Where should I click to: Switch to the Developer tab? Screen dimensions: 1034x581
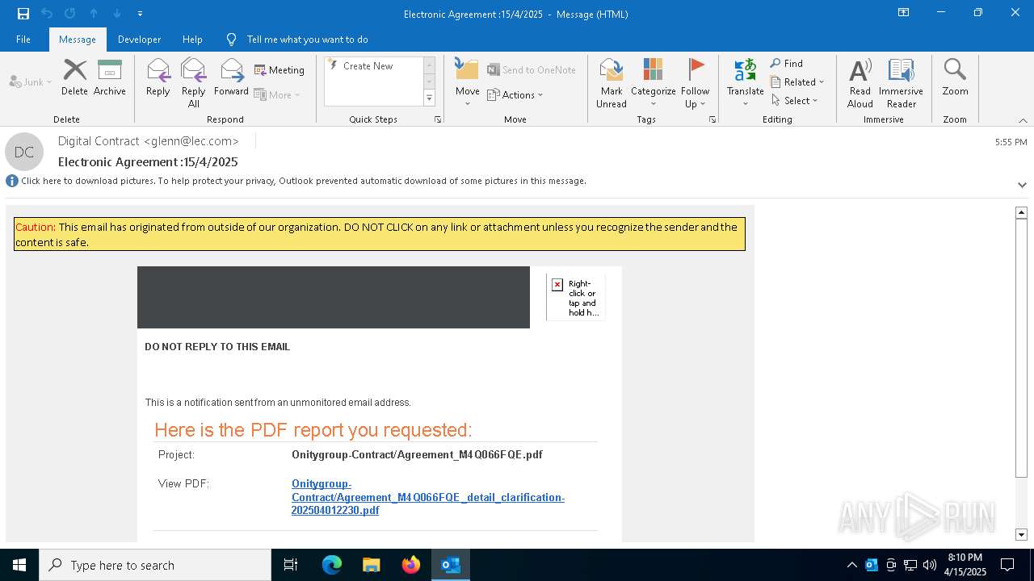point(139,39)
